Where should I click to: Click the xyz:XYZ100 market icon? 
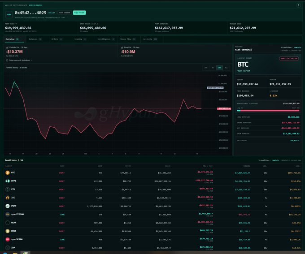point(8,215)
